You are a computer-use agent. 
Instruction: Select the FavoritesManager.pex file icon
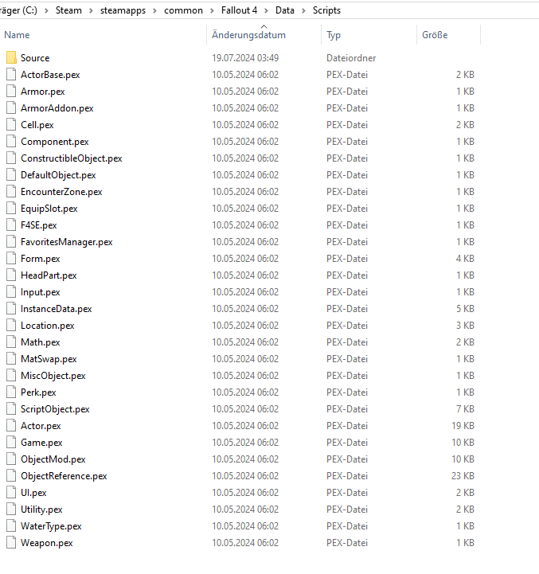point(11,241)
